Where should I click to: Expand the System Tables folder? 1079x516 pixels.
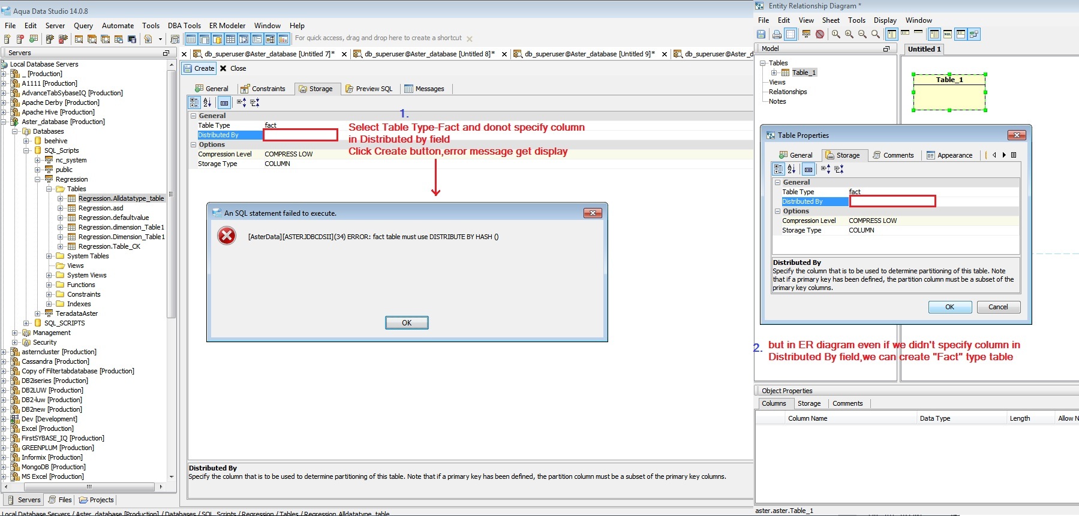[49, 256]
